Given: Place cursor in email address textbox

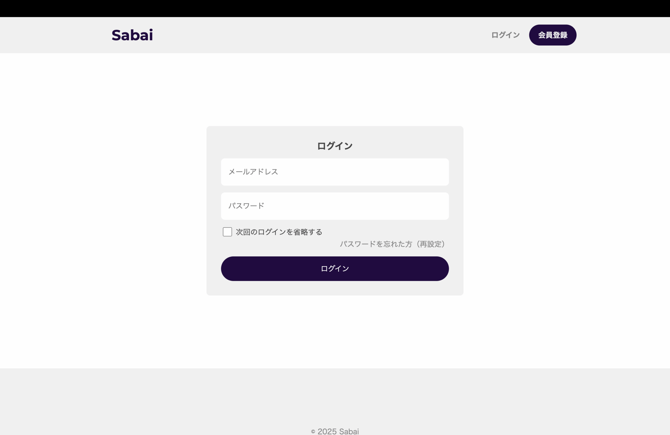Looking at the screenshot, I should coord(335,172).
